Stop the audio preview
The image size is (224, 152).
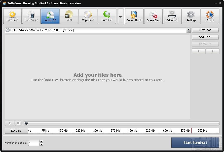[18, 123]
